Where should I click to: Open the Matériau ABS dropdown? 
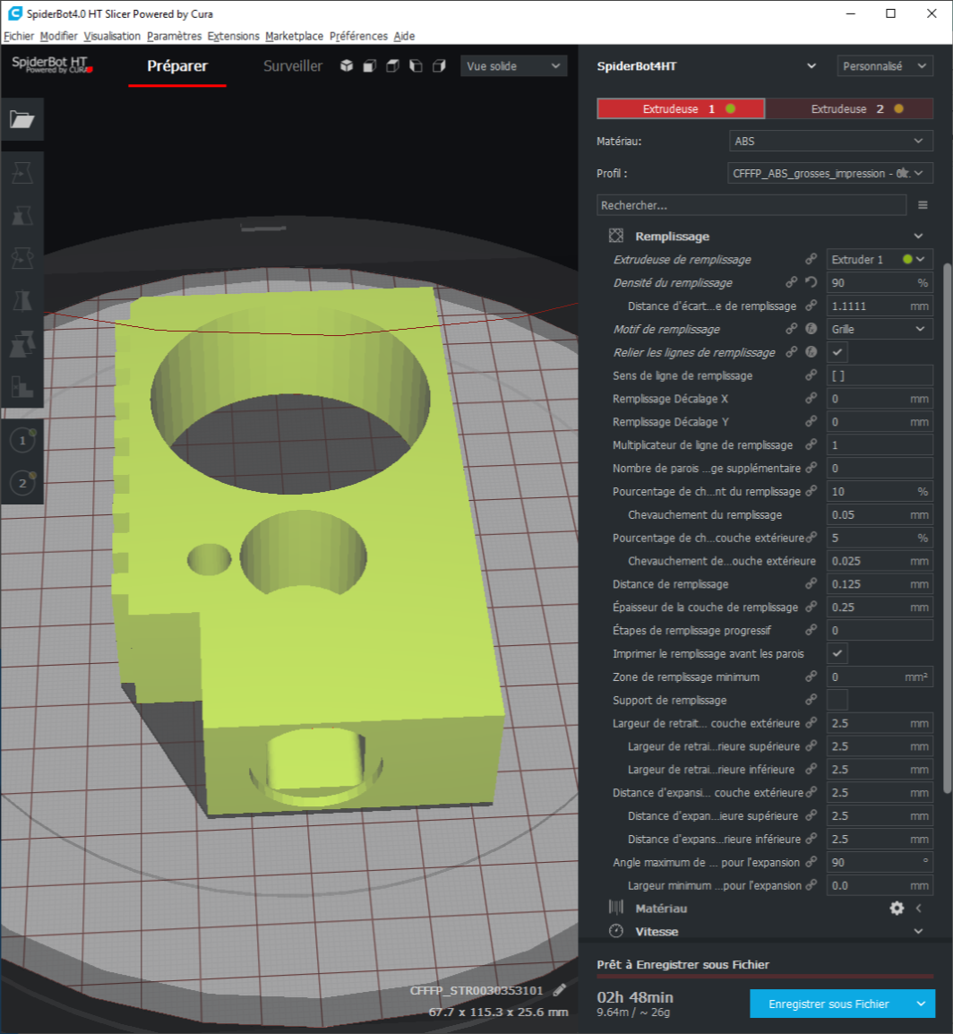(x=831, y=142)
